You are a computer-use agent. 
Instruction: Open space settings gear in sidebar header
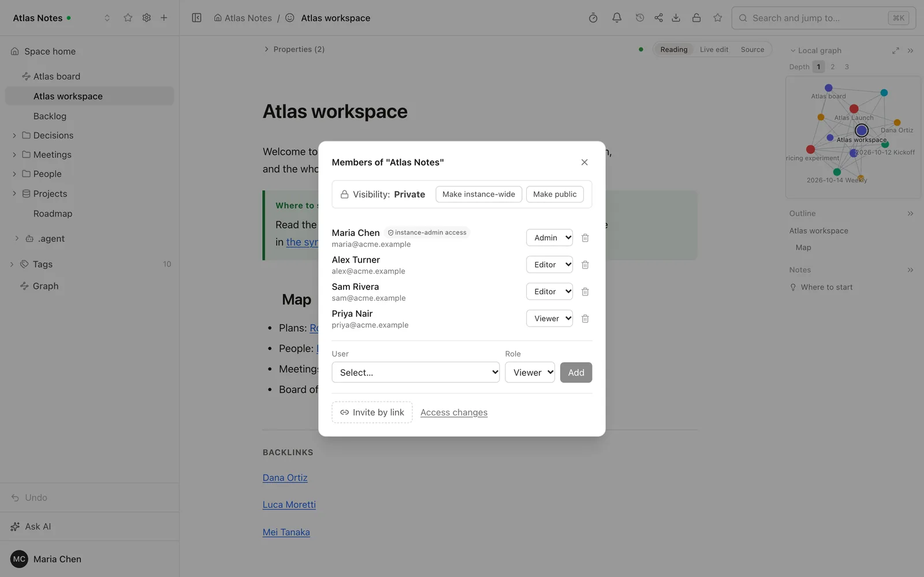tap(147, 18)
